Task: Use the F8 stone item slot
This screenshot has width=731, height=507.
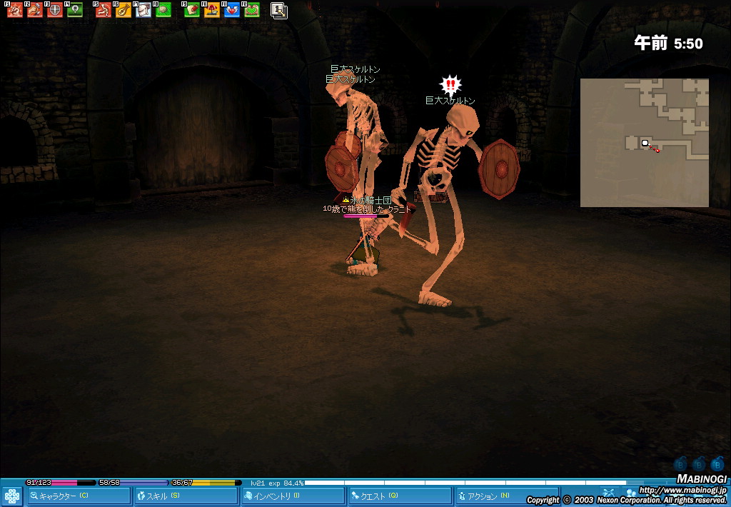Action: (x=163, y=10)
